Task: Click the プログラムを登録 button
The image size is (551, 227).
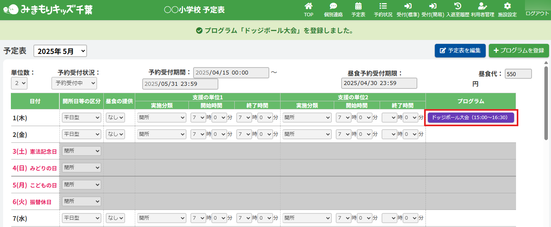Action: pyautogui.click(x=518, y=51)
